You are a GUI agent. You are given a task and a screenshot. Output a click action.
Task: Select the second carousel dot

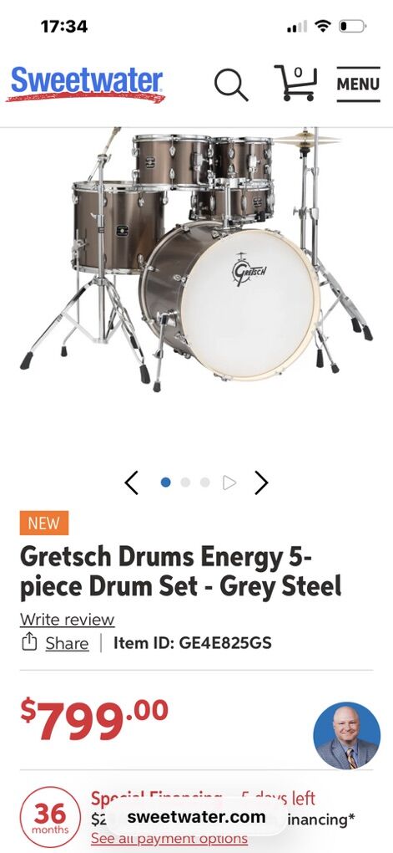pos(185,483)
